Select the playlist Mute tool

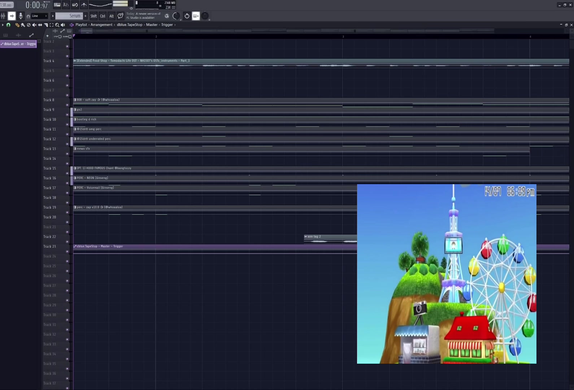34,25
